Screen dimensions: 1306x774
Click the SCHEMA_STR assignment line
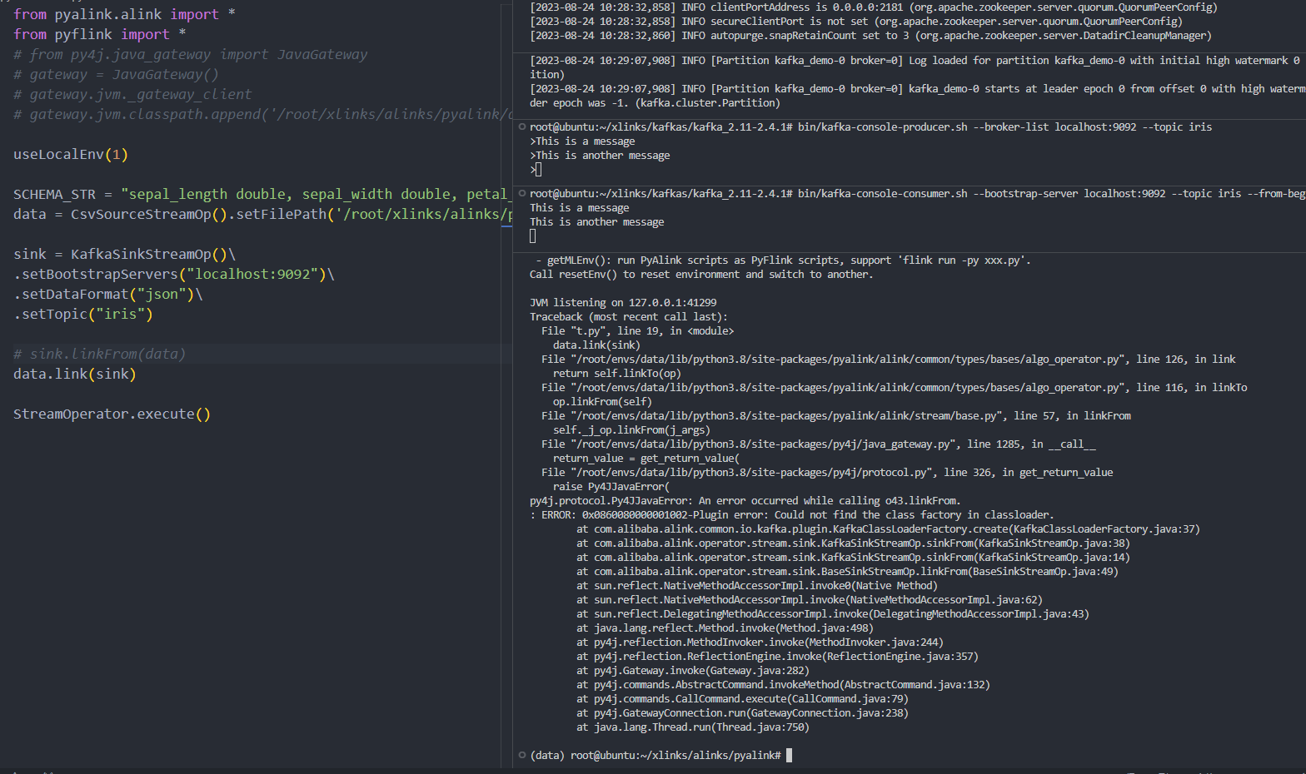[261, 194]
